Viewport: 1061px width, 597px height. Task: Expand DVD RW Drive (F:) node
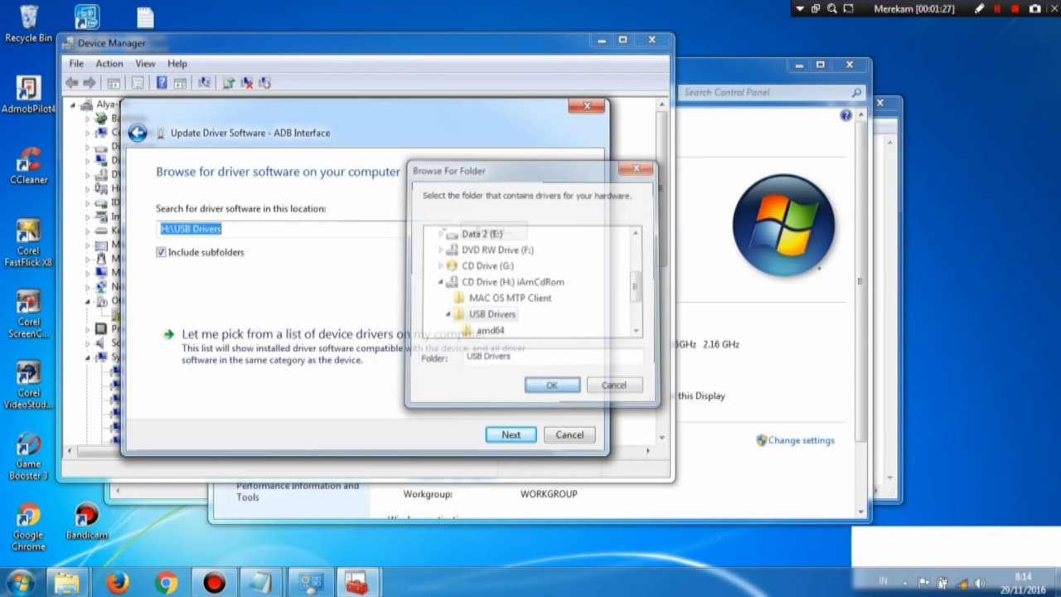pos(441,250)
